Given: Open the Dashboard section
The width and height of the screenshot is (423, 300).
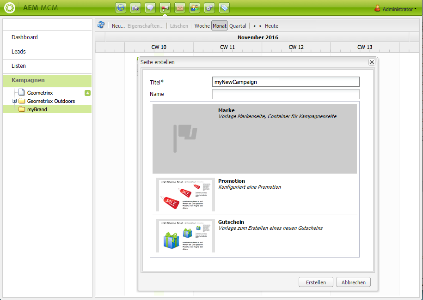Looking at the screenshot, I should click(x=48, y=37).
